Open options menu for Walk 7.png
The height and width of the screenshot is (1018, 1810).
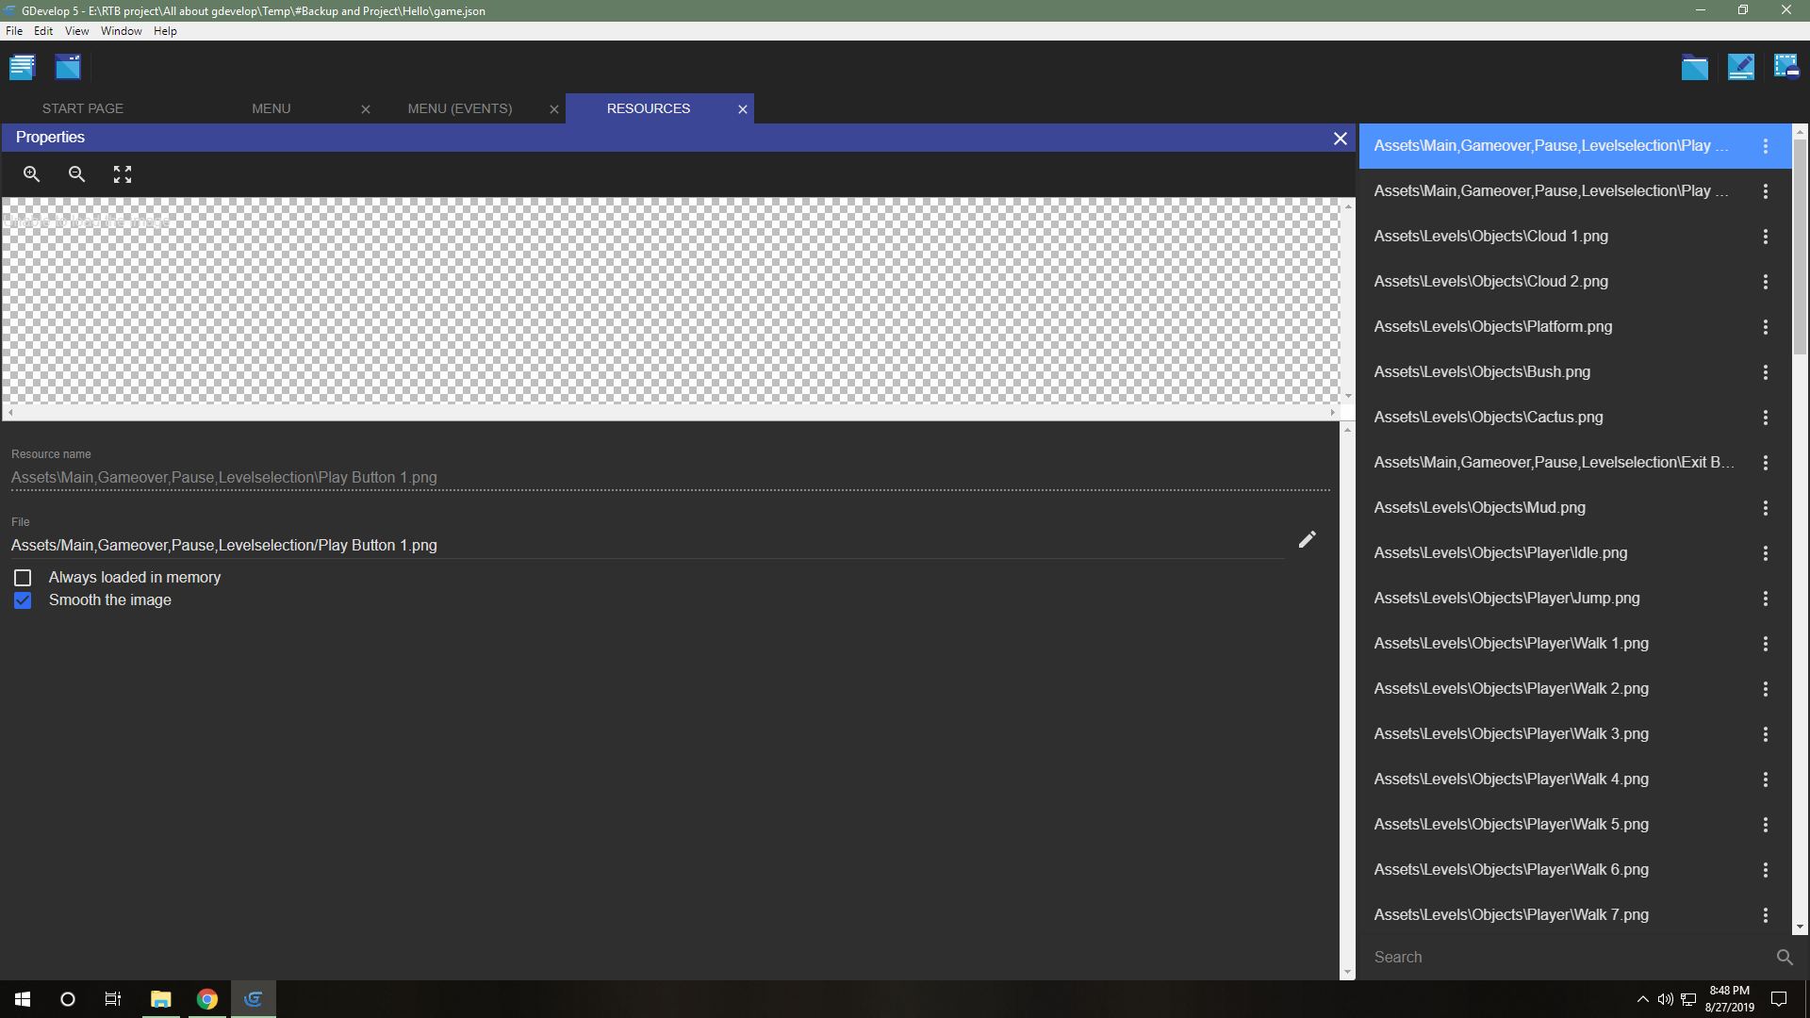[1766, 915]
